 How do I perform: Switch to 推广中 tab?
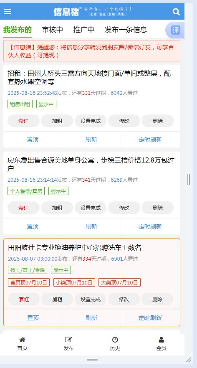click(84, 30)
